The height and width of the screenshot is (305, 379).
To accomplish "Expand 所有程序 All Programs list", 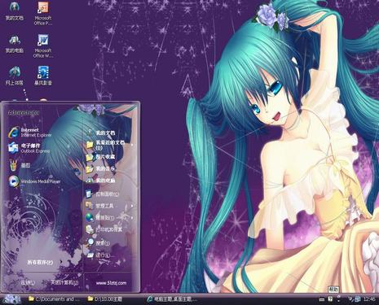I will [x=45, y=262].
